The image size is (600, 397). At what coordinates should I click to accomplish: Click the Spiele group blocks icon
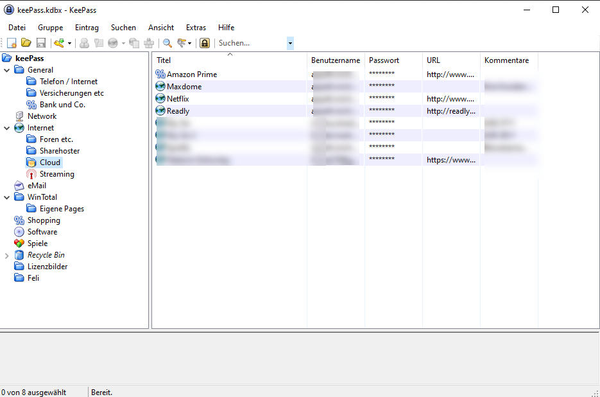coord(19,243)
